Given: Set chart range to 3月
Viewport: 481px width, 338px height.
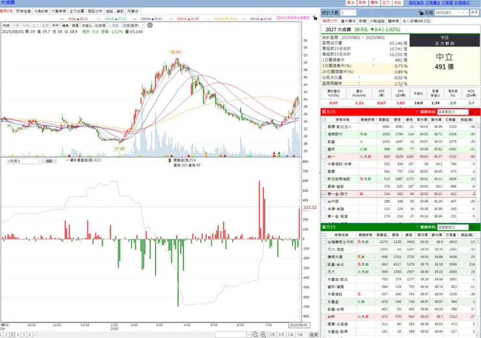Looking at the screenshot, I should 272,335.
